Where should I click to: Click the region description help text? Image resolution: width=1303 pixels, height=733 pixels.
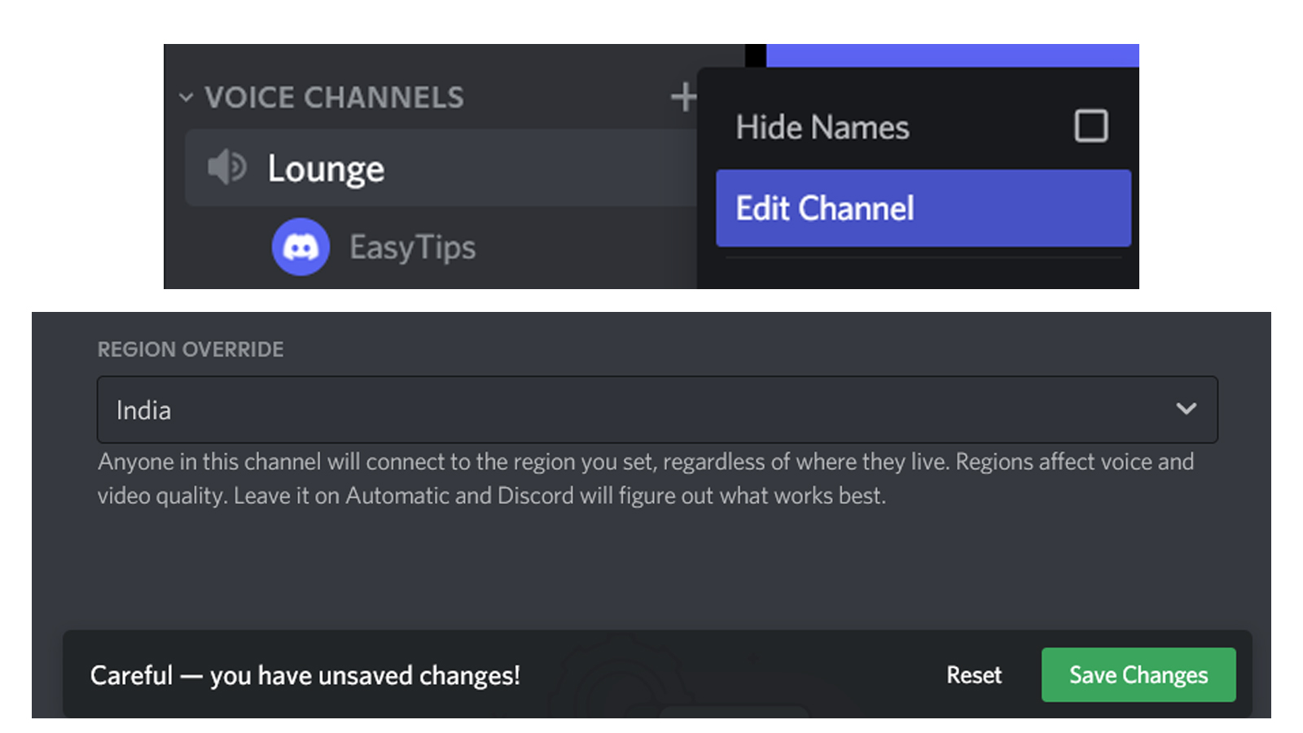click(x=643, y=479)
